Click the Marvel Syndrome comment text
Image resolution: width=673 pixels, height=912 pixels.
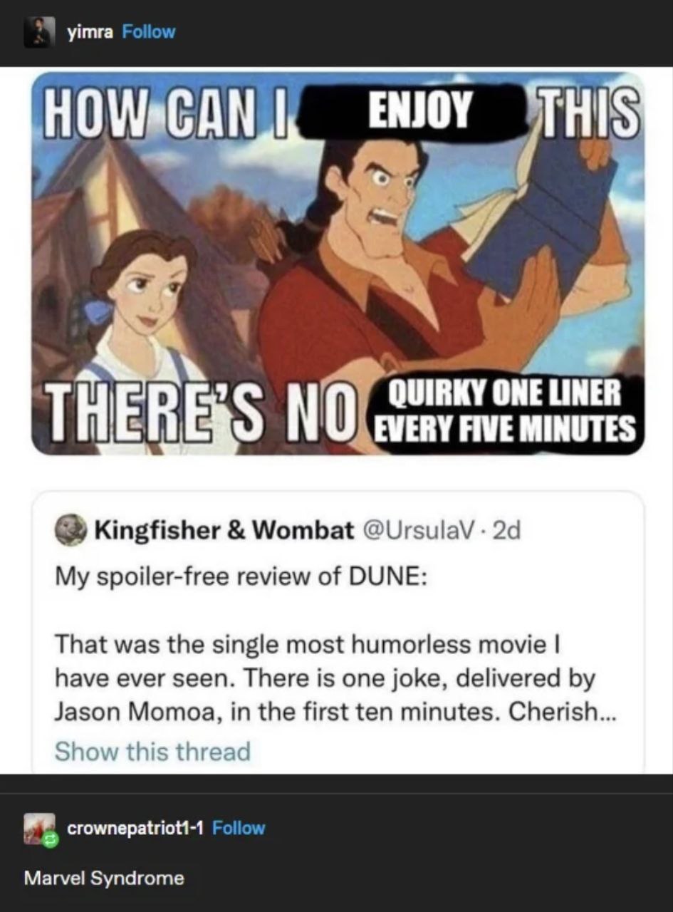point(104,878)
